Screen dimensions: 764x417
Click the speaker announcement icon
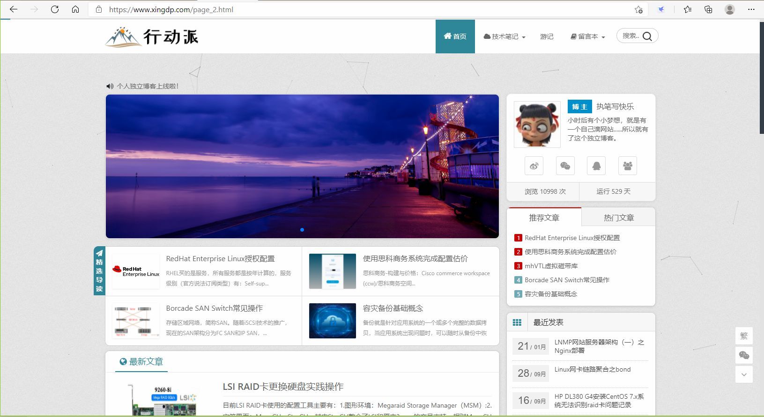coord(110,86)
